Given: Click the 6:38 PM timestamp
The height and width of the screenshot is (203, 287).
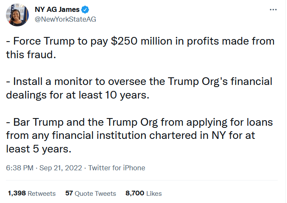Looking at the screenshot, I should [x=20, y=168].
